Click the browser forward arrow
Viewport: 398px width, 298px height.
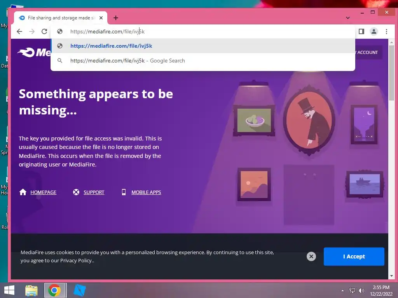click(32, 31)
